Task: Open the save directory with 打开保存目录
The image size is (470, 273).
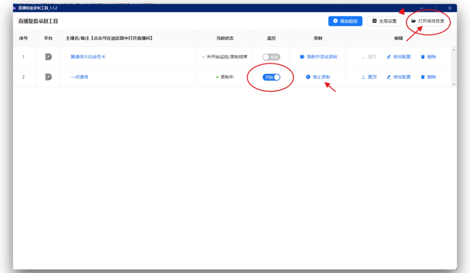Action: coord(428,21)
